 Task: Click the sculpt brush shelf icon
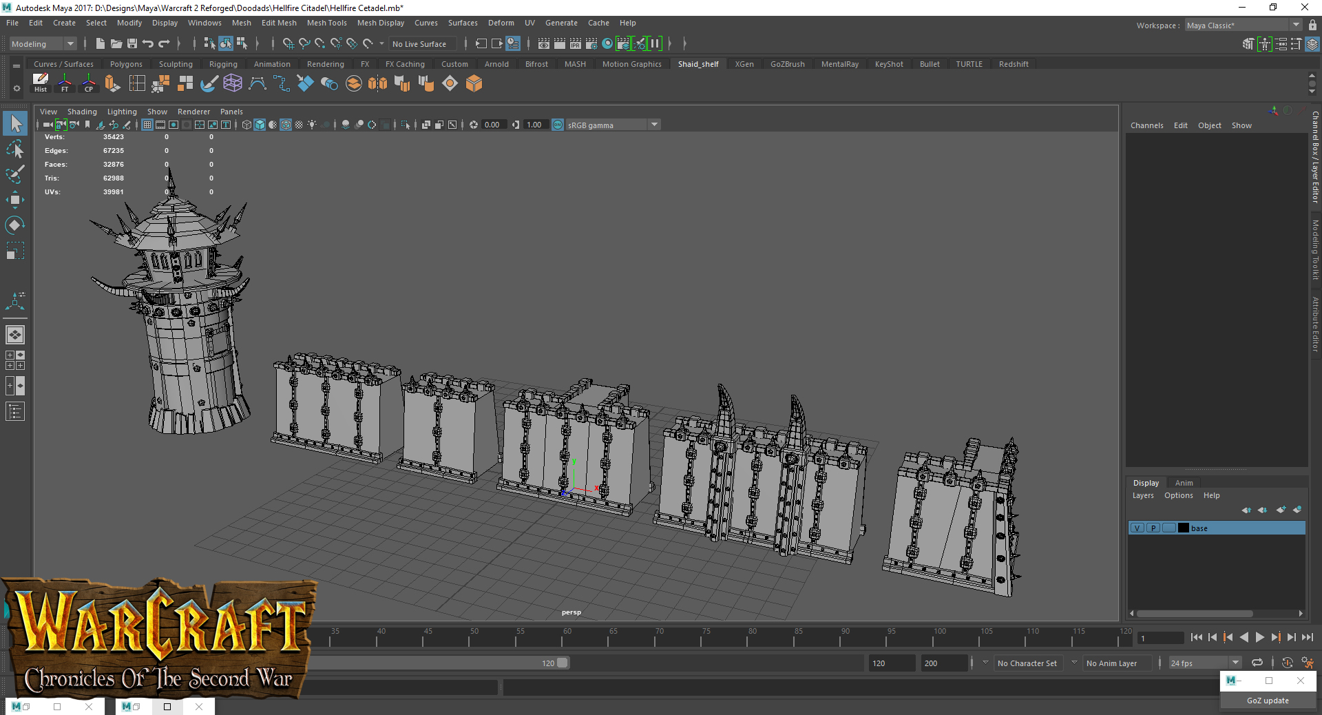tap(209, 83)
